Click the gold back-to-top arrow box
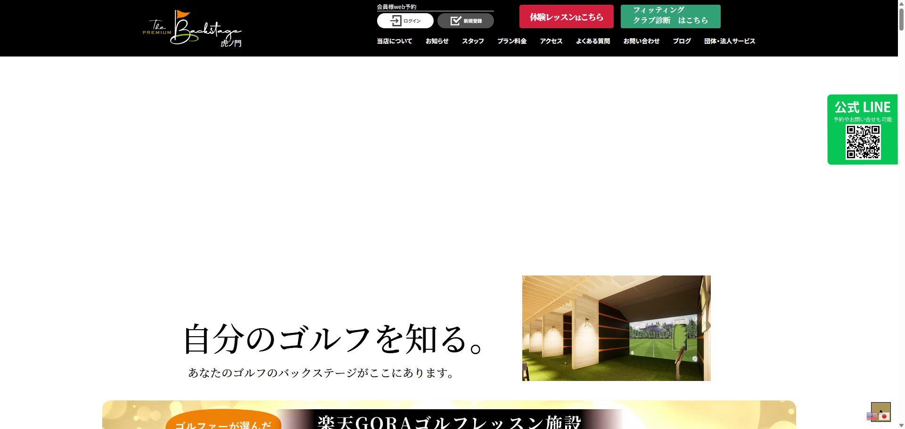The height and width of the screenshot is (429, 905). coord(880,408)
